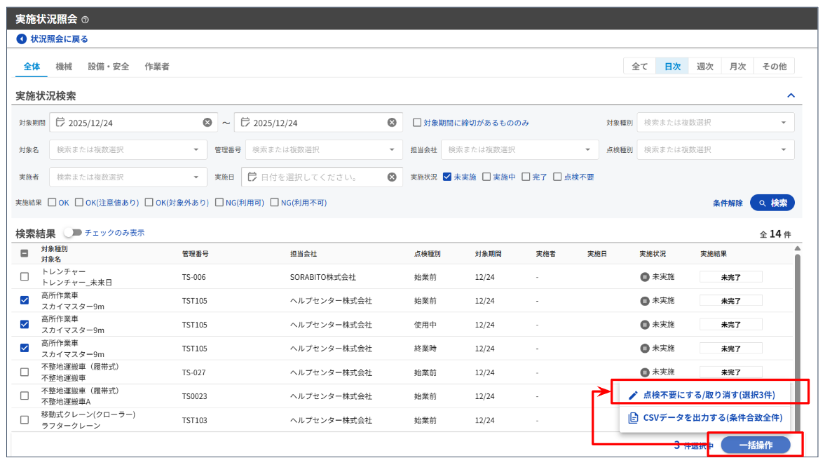Image resolution: width=825 pixels, height=465 pixels.
Task: Clear the end date with its X icon
Action: [393, 123]
